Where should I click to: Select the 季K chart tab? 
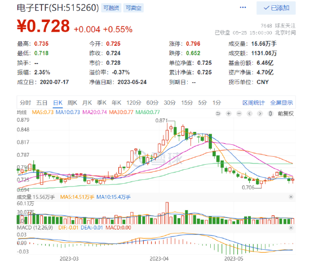[101, 103]
